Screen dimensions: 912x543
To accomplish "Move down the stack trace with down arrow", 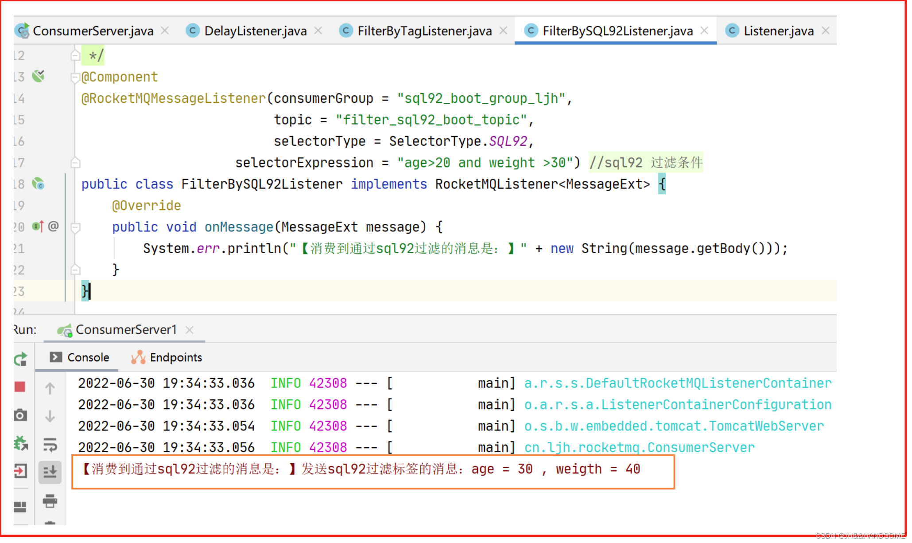I will pos(50,416).
